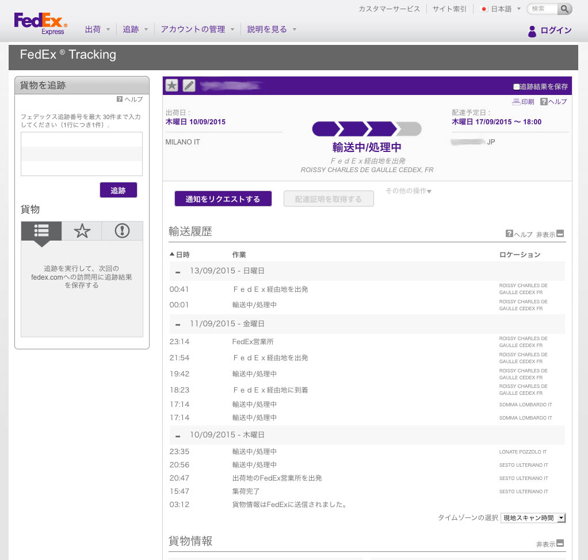Sort history by 日時 column
The width and height of the screenshot is (588, 560).
click(180, 255)
